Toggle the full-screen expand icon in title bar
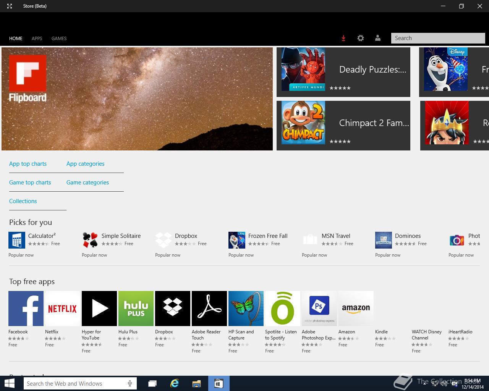489x391 pixels. [10, 6]
